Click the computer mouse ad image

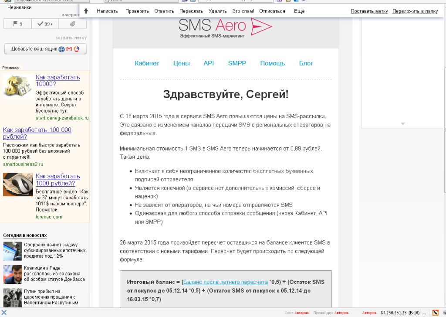(18, 184)
